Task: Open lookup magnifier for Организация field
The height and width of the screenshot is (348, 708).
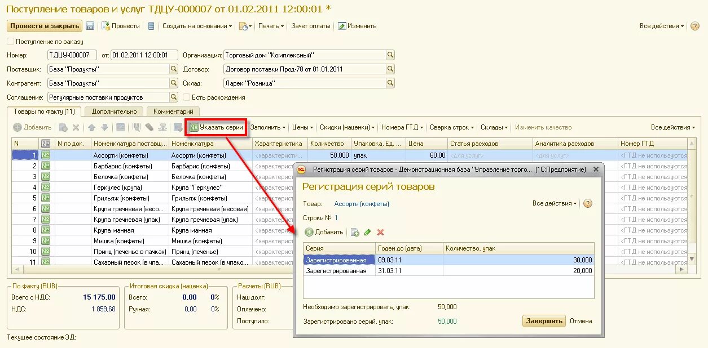Action: click(390, 55)
